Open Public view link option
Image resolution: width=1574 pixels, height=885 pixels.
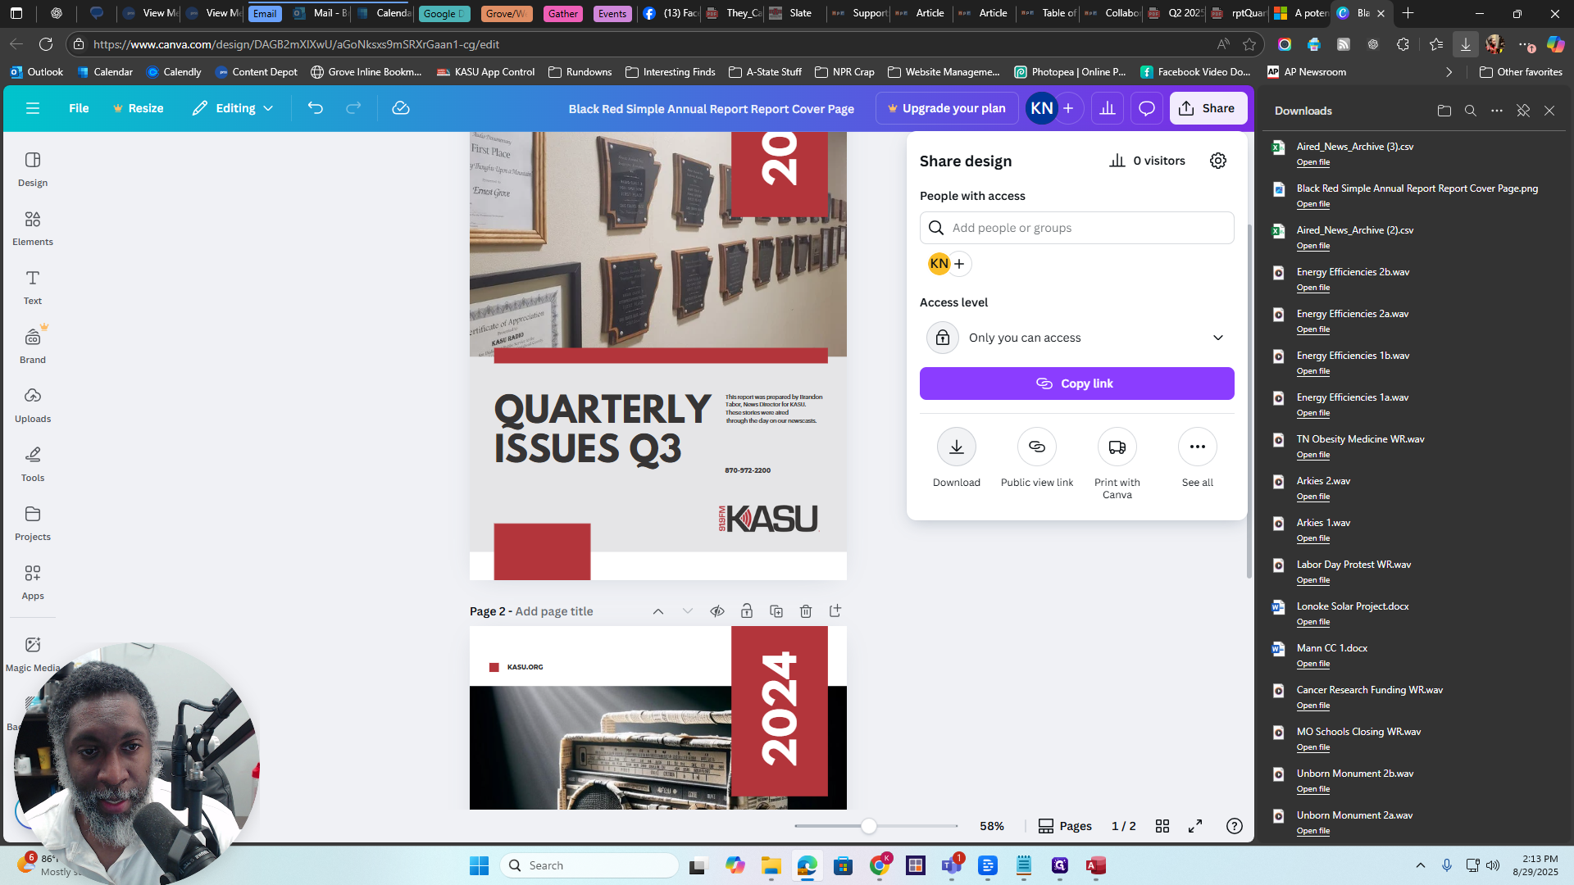1036,447
